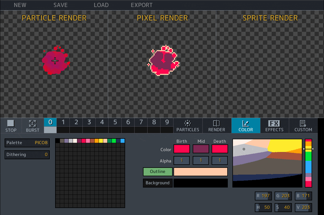The height and width of the screenshot is (215, 324).
Task: Start a NEW project from menu
Action: (20, 5)
